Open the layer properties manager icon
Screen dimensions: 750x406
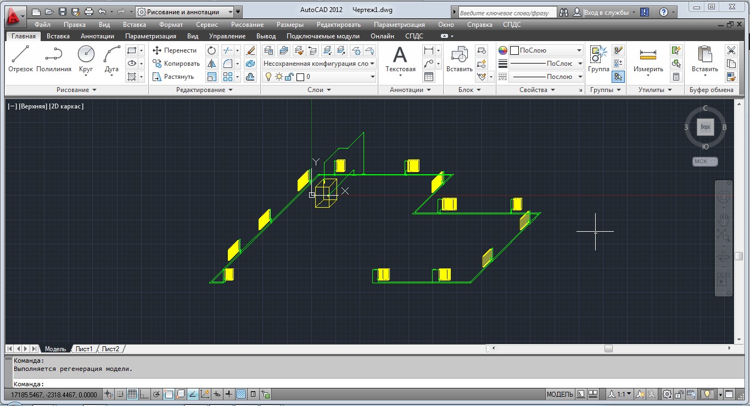[270, 50]
